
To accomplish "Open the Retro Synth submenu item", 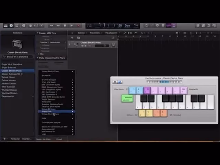I will tap(56, 102).
